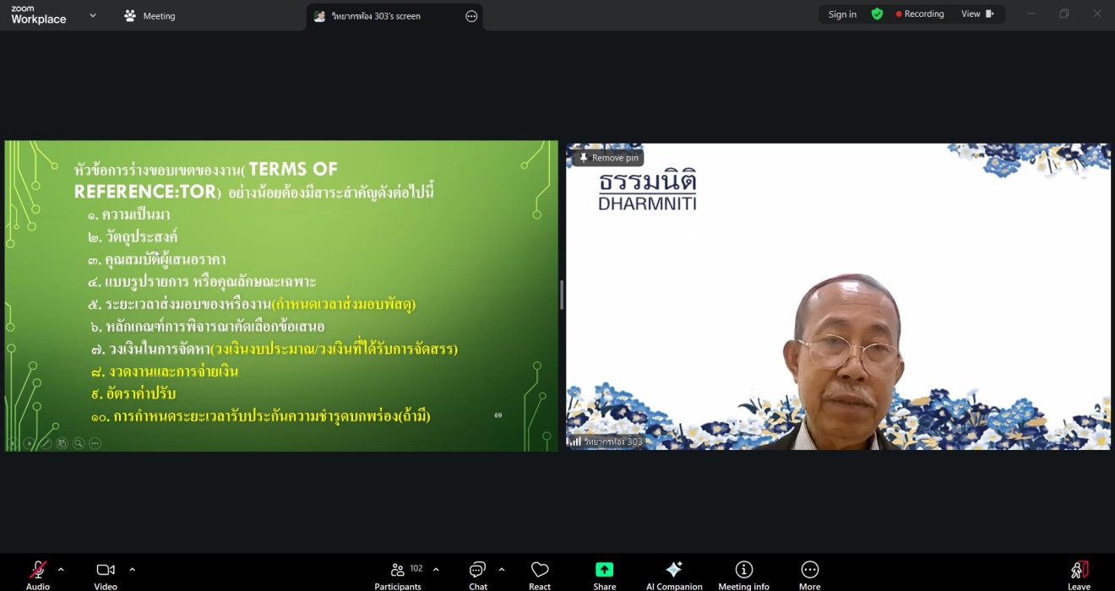This screenshot has height=591, width=1115.
Task: Click the green Share screen icon
Action: [x=604, y=570]
